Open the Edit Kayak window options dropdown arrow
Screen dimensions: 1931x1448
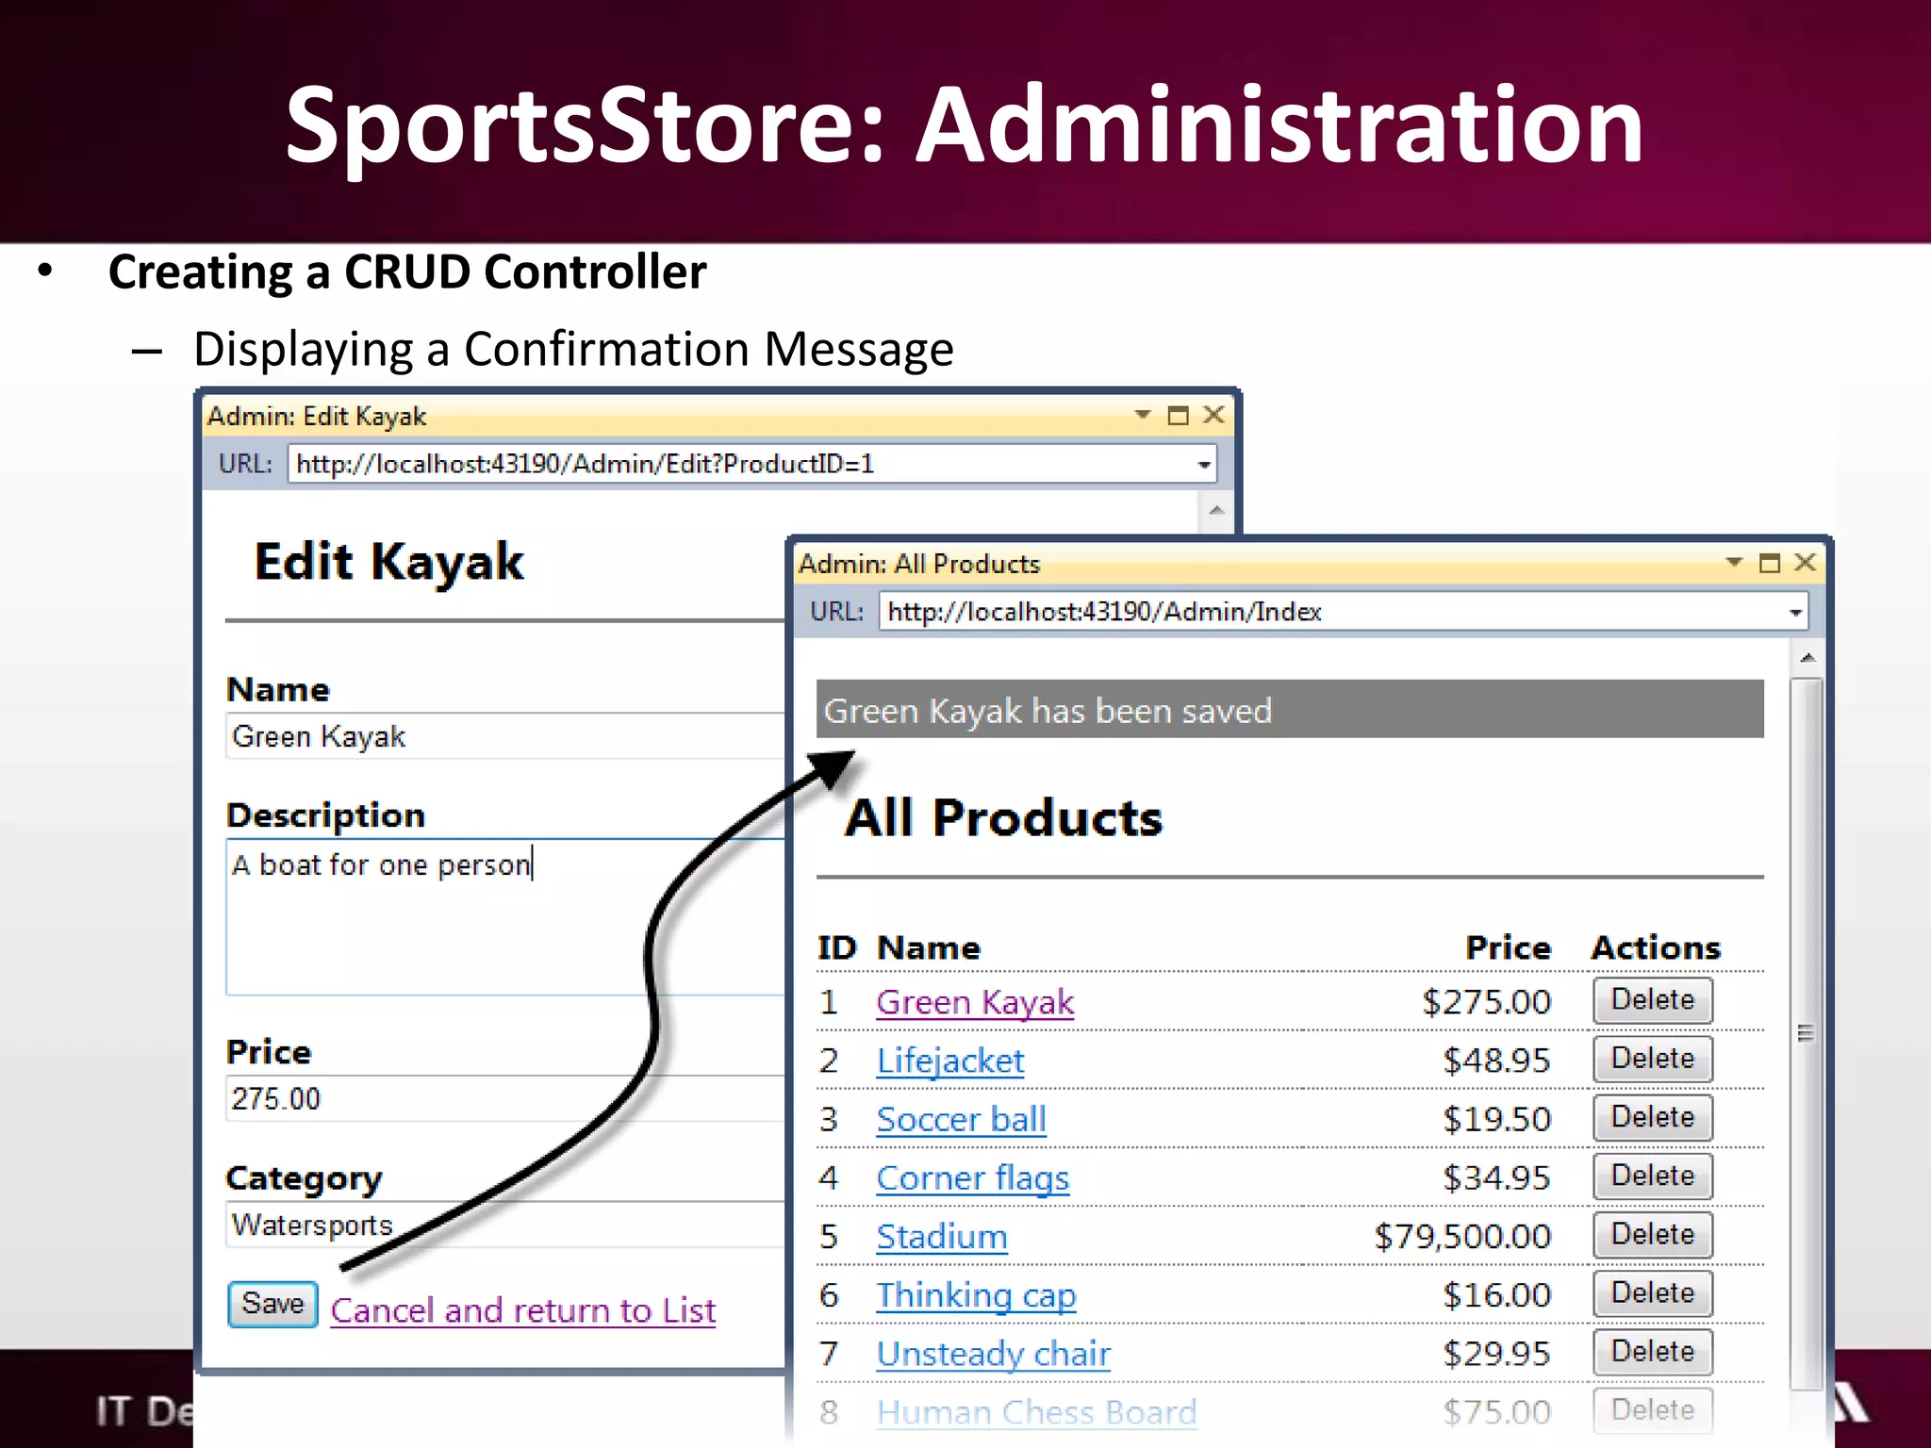pyautogui.click(x=1143, y=415)
